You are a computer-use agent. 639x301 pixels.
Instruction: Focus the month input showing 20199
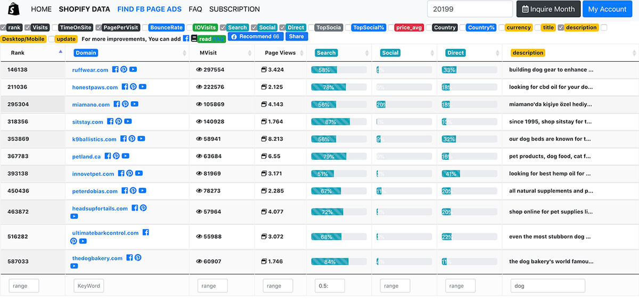[470, 9]
